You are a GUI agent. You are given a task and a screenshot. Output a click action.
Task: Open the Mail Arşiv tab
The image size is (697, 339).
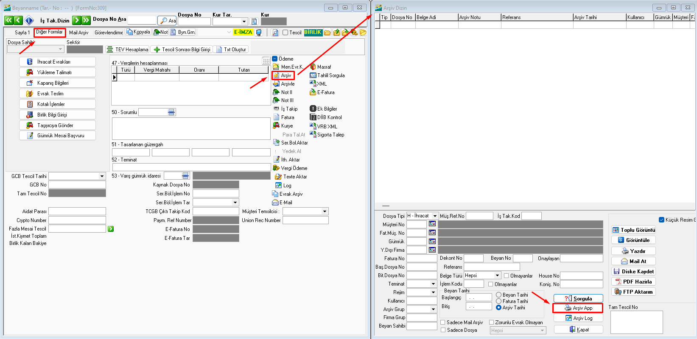click(79, 33)
